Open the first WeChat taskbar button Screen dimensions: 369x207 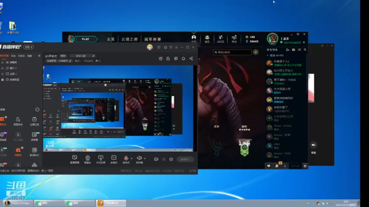(49, 203)
